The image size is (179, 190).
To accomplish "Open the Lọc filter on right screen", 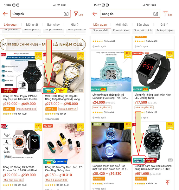I will pyautogui.click(x=168, y=14).
